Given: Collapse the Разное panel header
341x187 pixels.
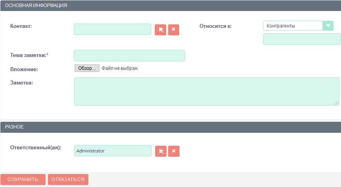Looking at the screenshot, I should coord(170,127).
